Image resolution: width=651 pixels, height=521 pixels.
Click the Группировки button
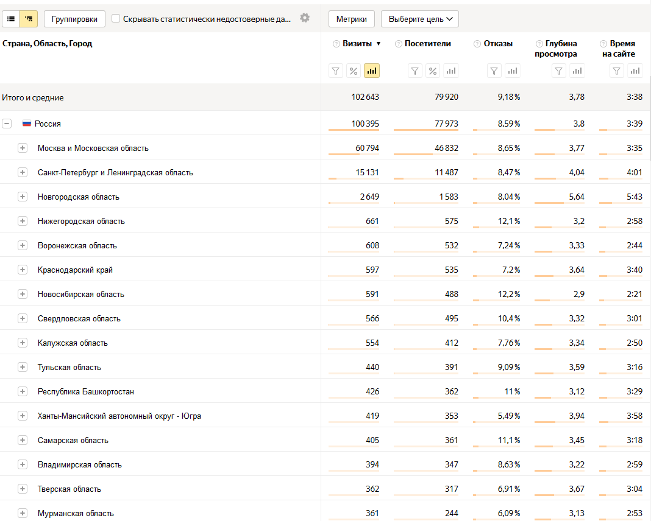point(74,19)
